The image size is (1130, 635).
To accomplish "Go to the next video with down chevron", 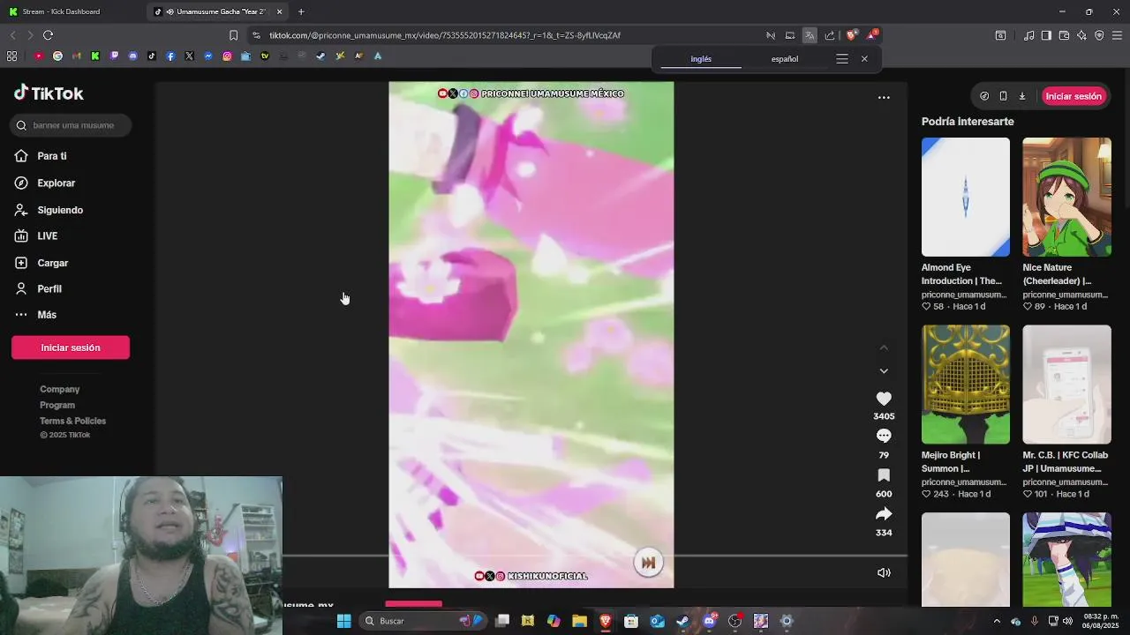I will click(x=884, y=371).
